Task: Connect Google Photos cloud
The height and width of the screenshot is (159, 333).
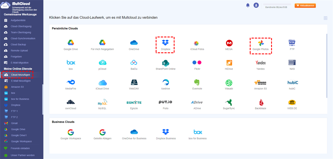Action: tap(261, 43)
